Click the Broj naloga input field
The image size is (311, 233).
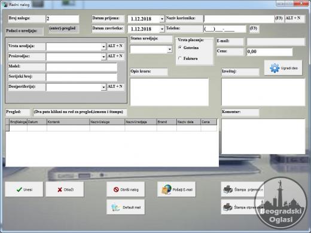(63, 19)
